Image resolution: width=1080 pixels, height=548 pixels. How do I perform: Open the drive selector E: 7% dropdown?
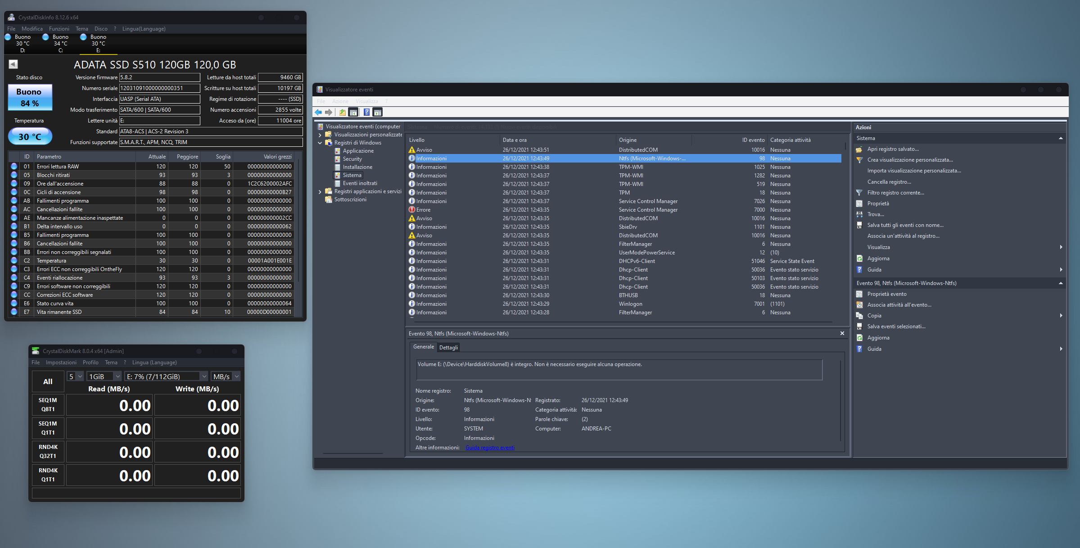pos(166,376)
